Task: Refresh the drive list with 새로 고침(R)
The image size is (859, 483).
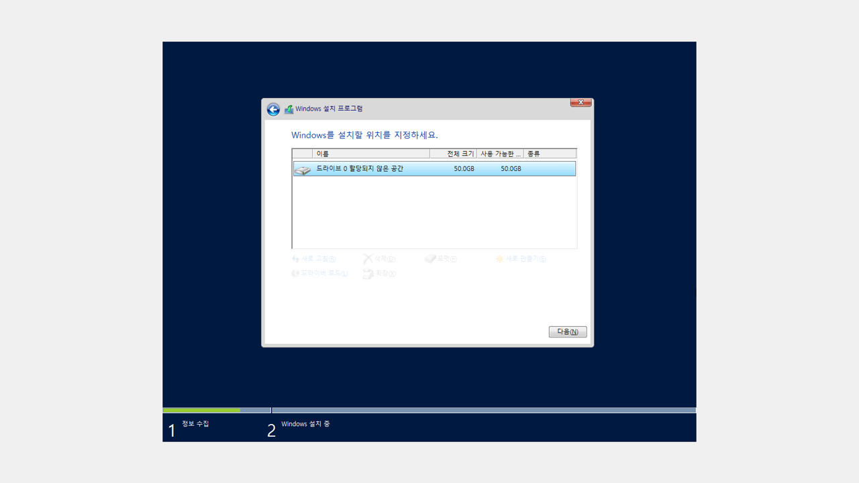Action: tap(314, 259)
